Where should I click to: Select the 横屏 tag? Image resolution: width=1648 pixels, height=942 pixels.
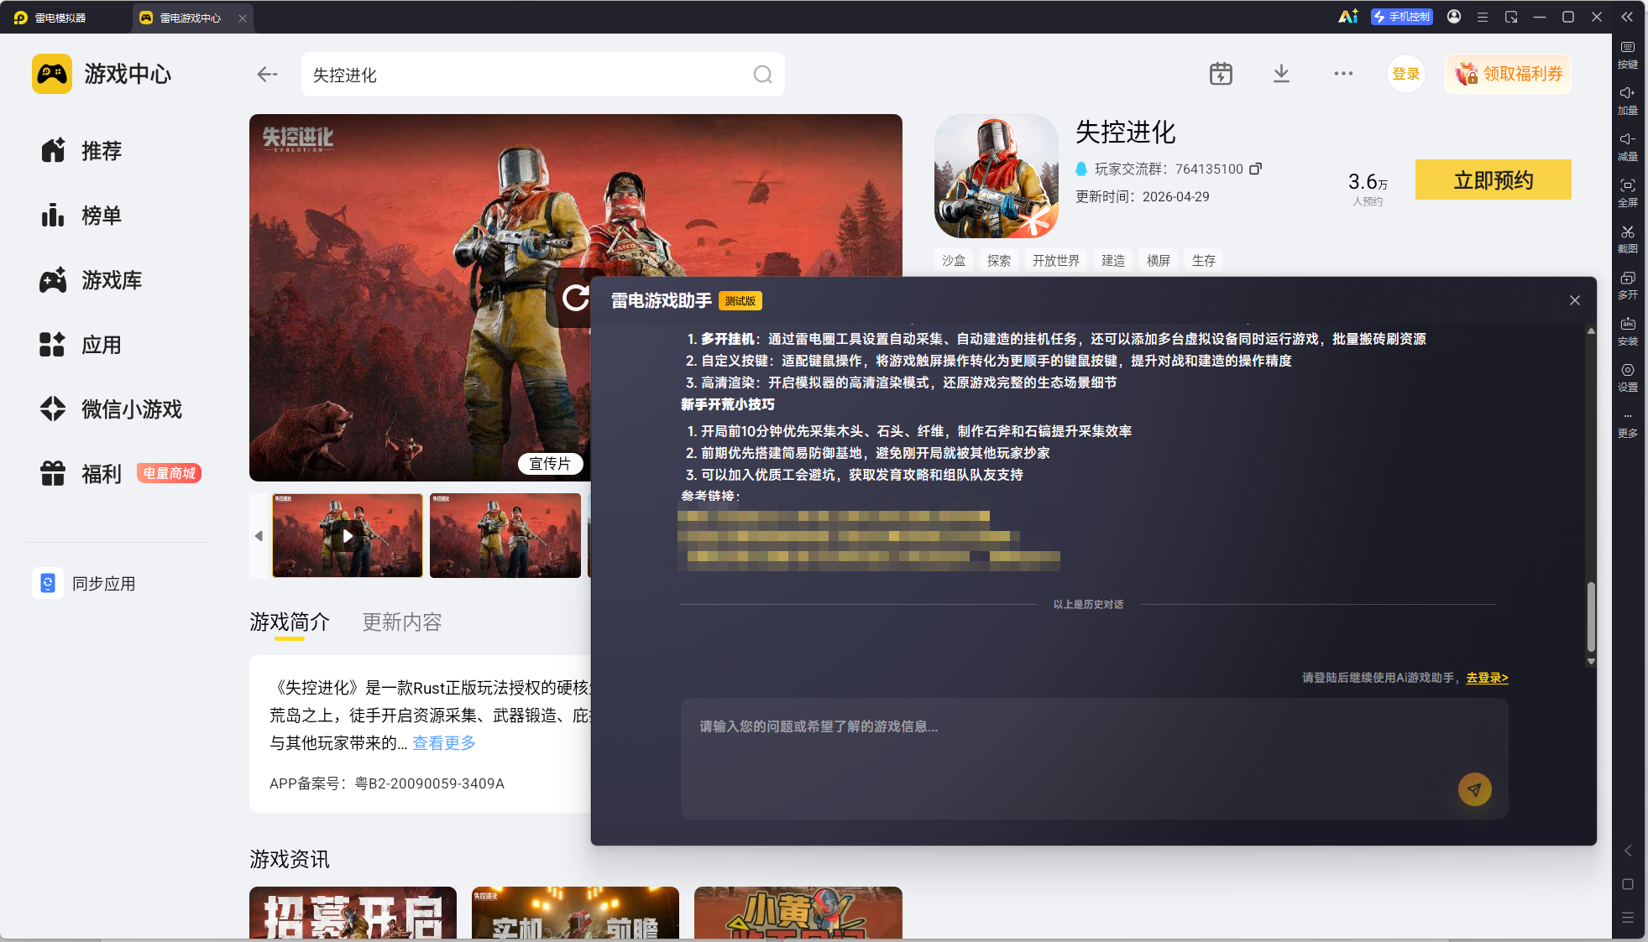tap(1159, 261)
